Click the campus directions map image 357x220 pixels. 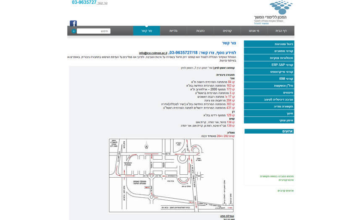click(171, 175)
